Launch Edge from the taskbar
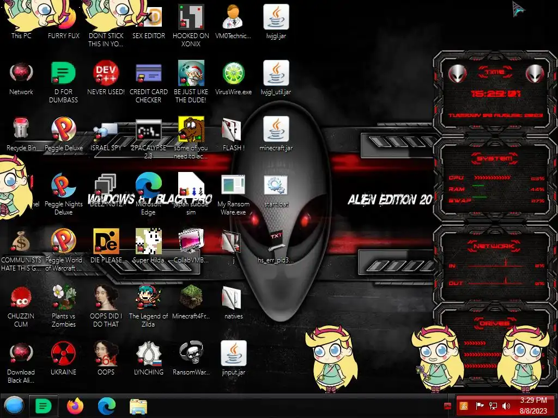 click(x=106, y=405)
